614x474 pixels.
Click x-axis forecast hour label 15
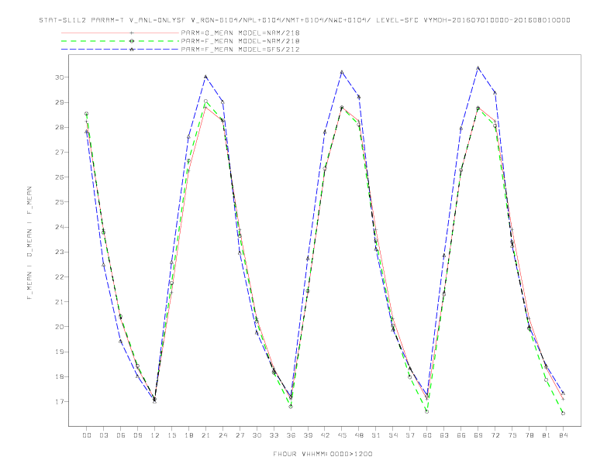click(171, 435)
